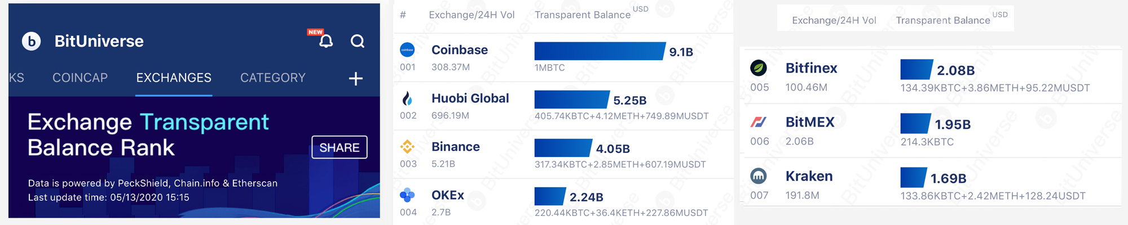Click the OKEx exchange logo
1128x225 pixels.
point(407,195)
